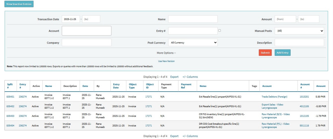Click the top Export link

tap(174, 77)
